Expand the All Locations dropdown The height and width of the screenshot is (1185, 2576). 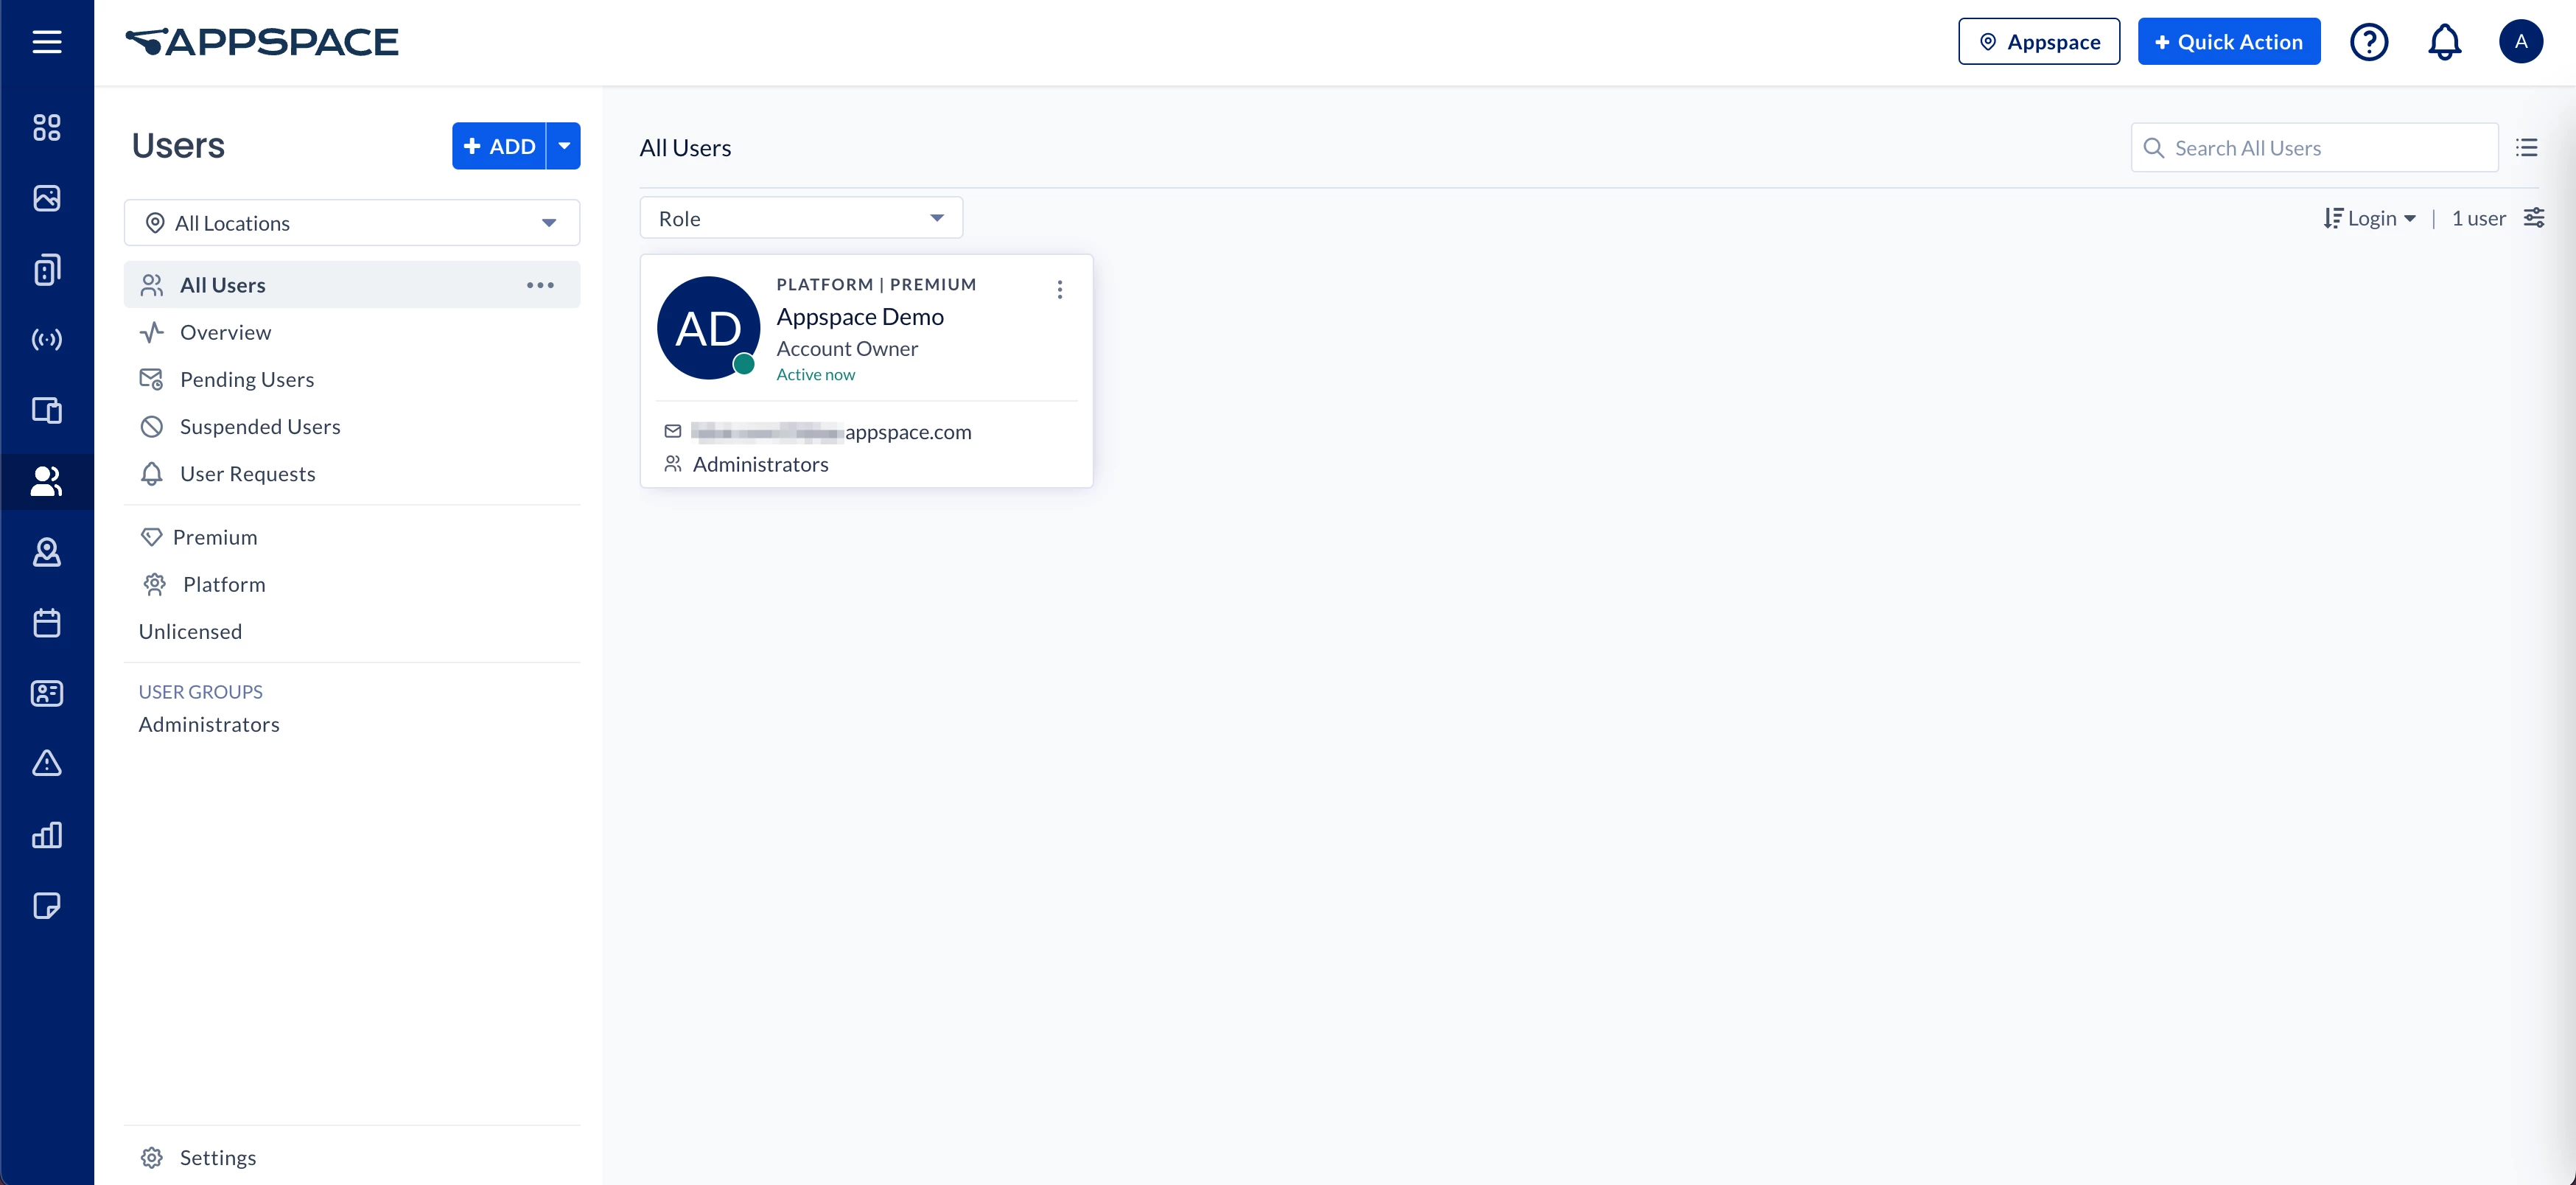pos(351,223)
